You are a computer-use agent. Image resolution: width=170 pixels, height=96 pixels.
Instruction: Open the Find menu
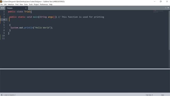(17, 5)
